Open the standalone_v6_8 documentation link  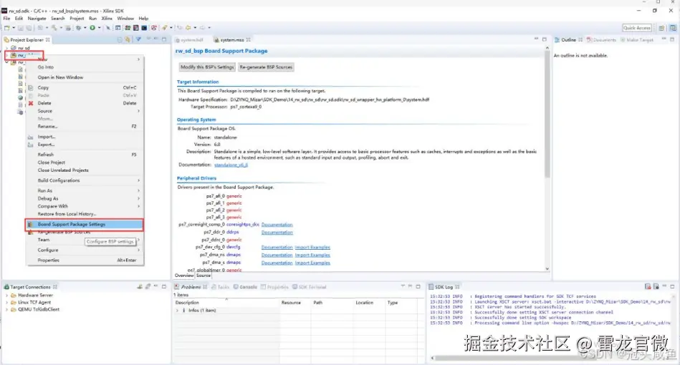pos(231,165)
